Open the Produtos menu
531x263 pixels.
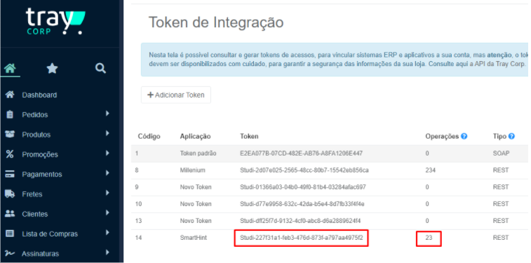coord(36,135)
